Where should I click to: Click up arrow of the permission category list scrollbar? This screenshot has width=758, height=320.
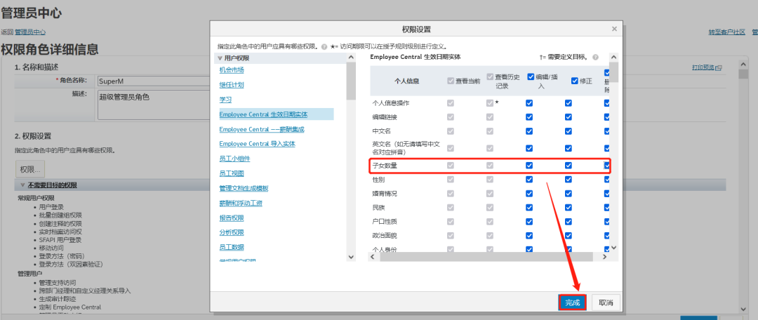pos(352,57)
